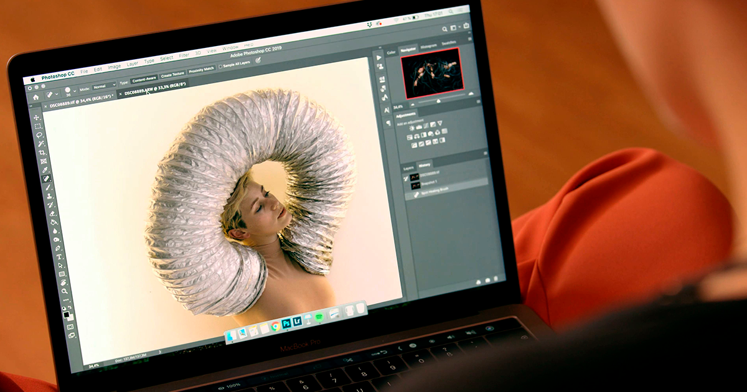Add a Levels adjustment

point(419,127)
